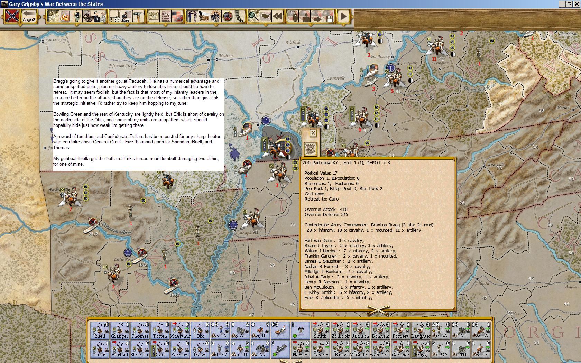Select the Hardee leader card
Screen dimensions: 581x363
(300, 349)
